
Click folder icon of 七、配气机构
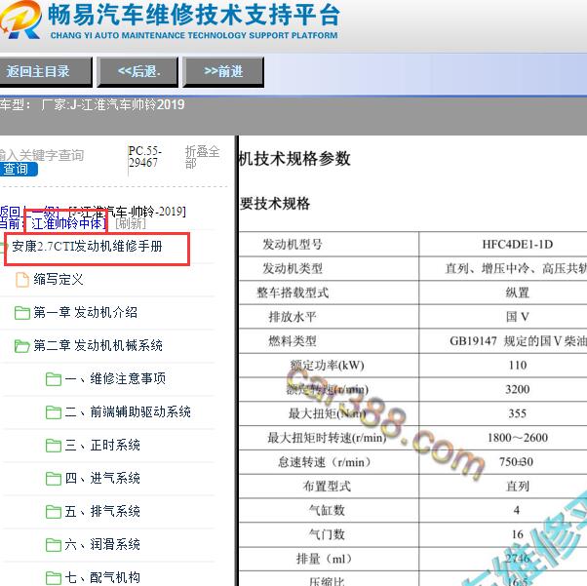(54, 578)
